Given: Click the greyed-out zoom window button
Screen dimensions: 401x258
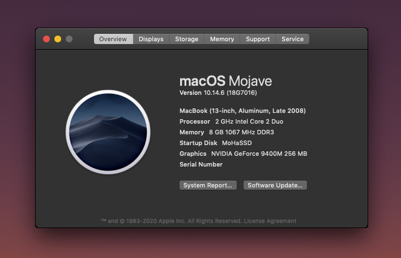Looking at the screenshot, I should click(x=69, y=39).
